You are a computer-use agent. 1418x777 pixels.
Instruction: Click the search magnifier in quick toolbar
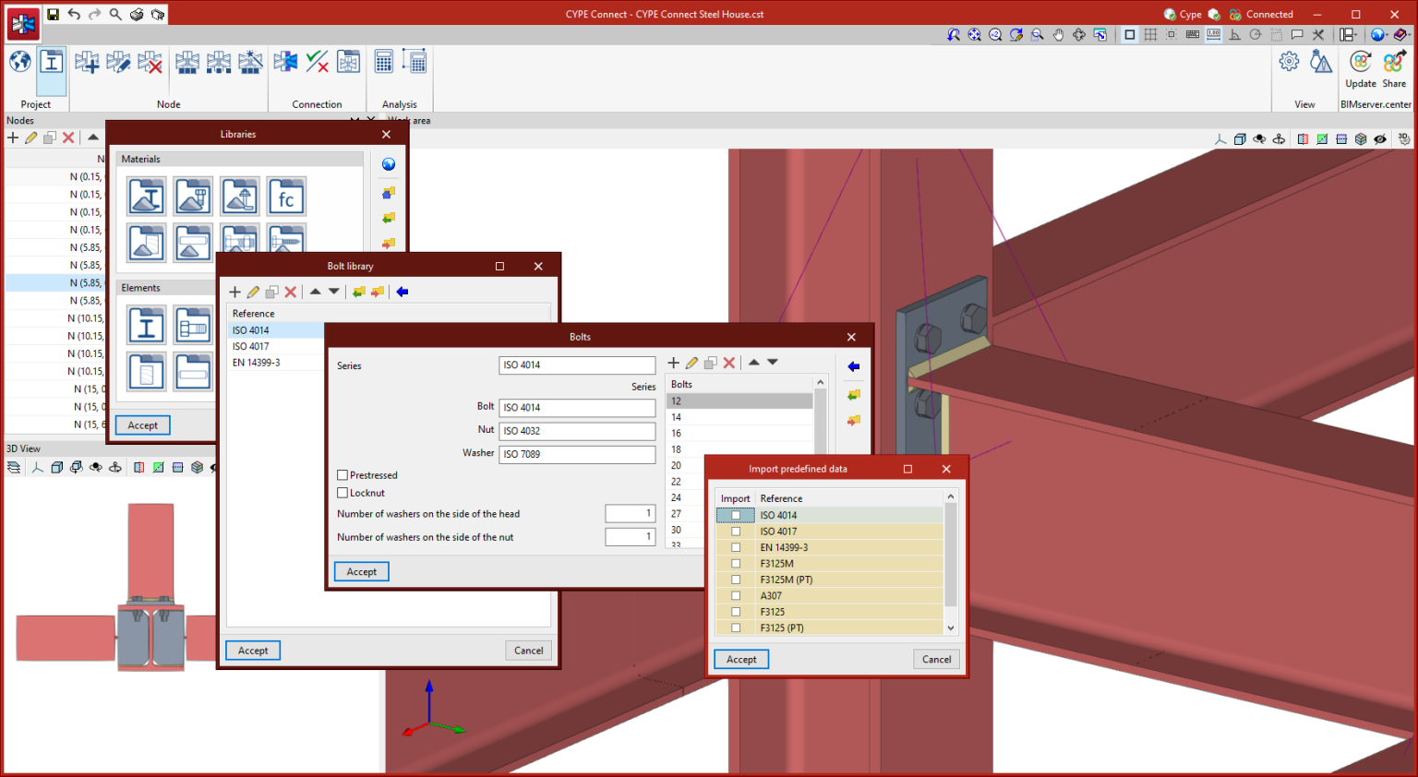[115, 14]
